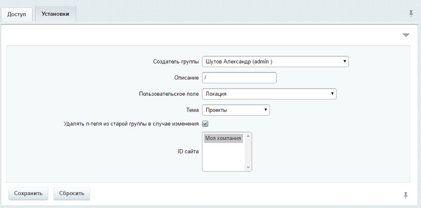This screenshot has height=208, width=421.
Task: Click the Создатель группы label
Action: (176, 62)
